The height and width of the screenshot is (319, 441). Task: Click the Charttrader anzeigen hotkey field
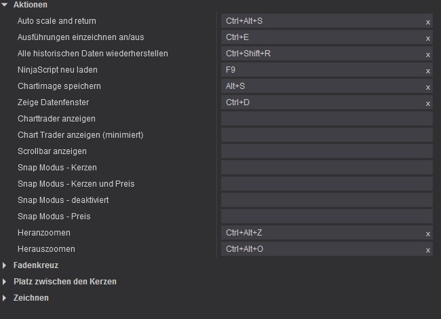(x=326, y=119)
